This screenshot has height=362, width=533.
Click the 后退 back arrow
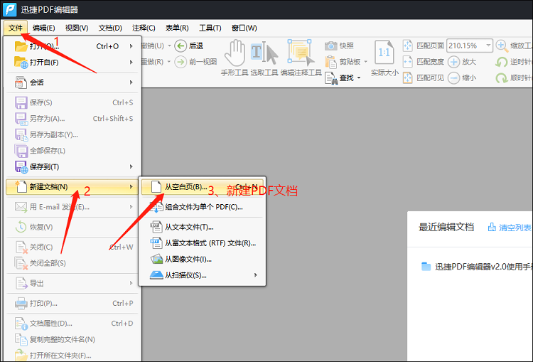181,46
